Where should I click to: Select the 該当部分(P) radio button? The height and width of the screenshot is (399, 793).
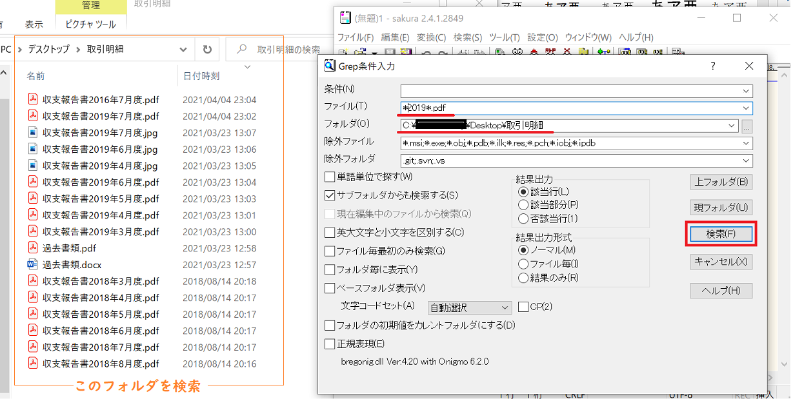coord(523,205)
